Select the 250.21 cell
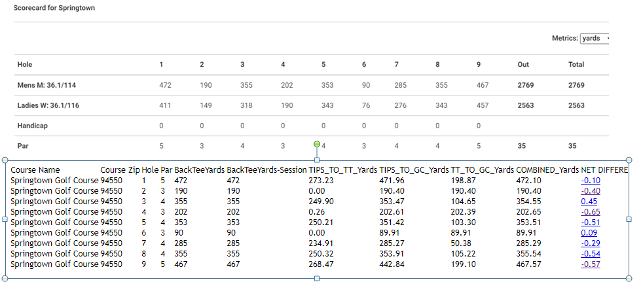This screenshot has width=643, height=301. 321,222
